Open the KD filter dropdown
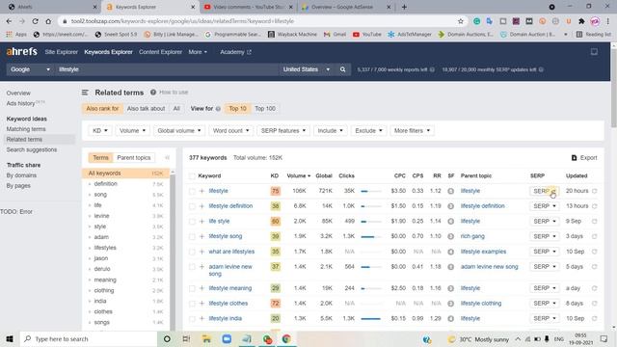 (99, 131)
